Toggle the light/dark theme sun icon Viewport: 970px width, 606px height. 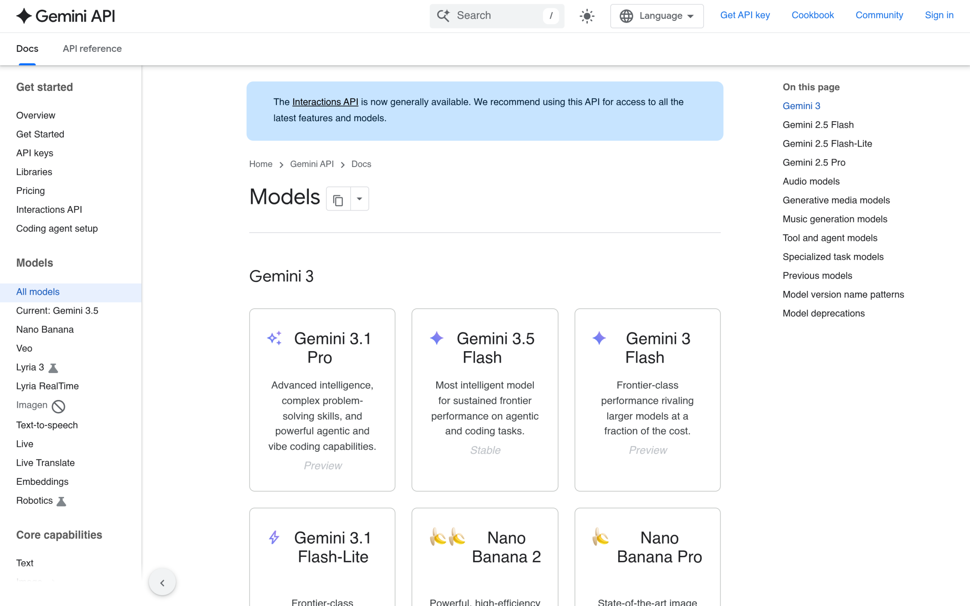coord(587,16)
